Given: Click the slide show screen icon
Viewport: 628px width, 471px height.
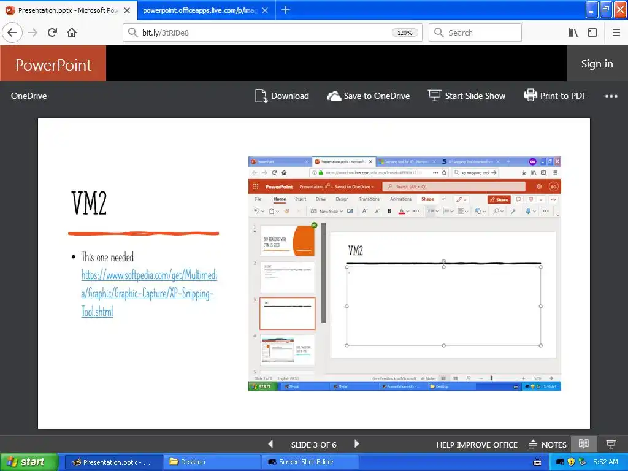Looking at the screenshot, I should point(434,96).
